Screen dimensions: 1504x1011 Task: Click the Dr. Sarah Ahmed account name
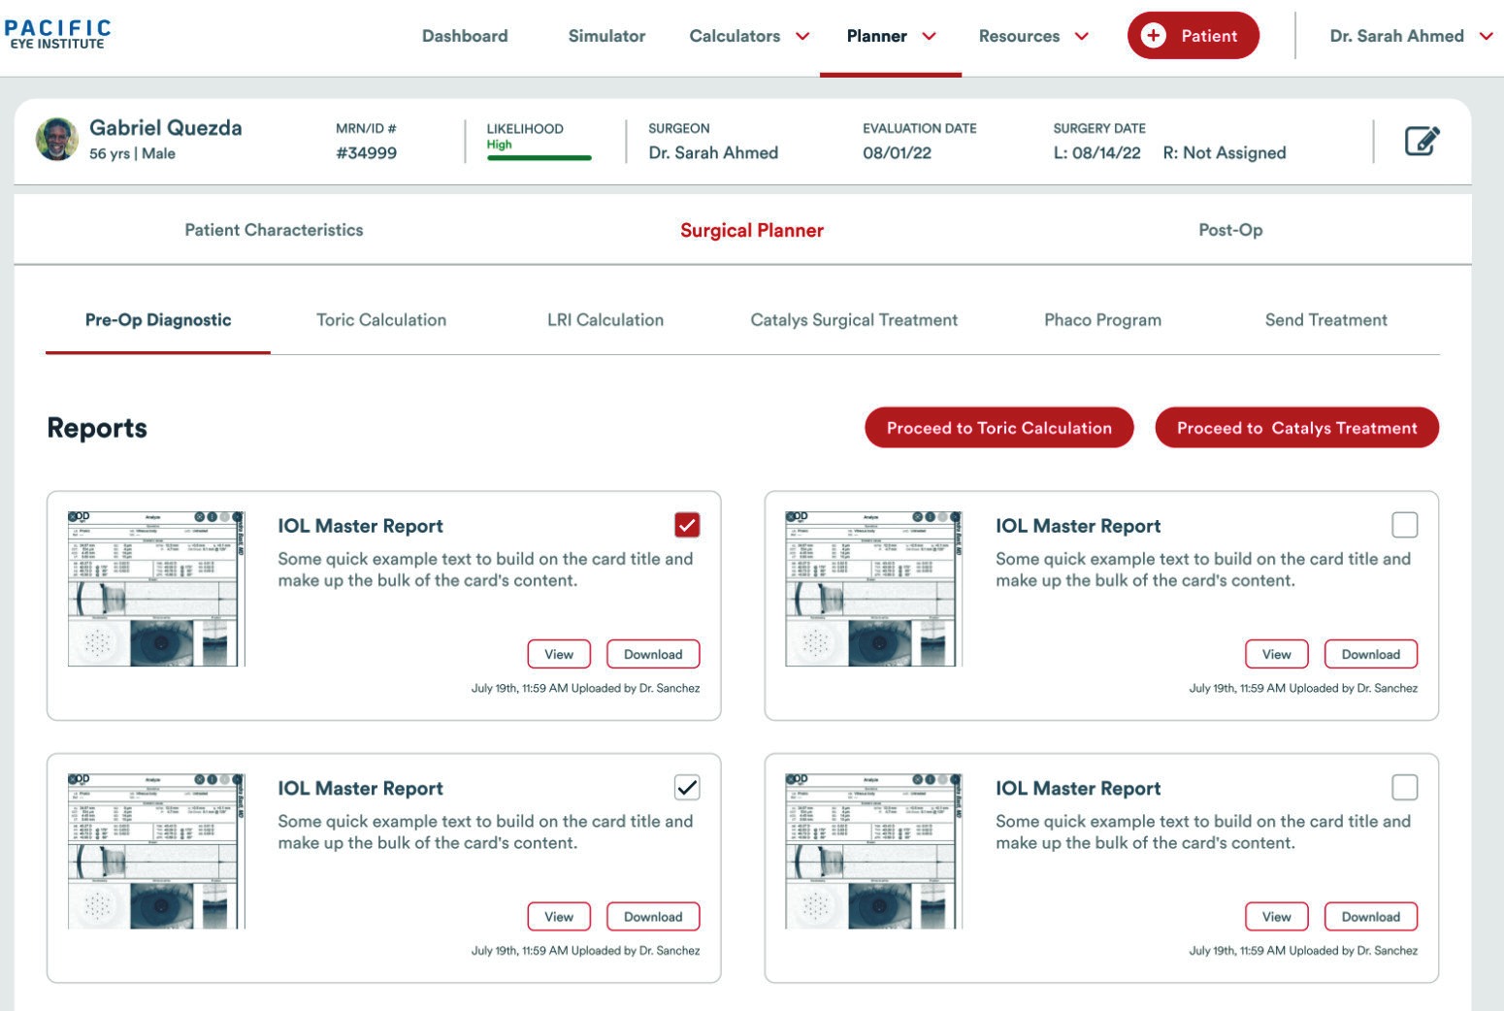coord(1396,36)
